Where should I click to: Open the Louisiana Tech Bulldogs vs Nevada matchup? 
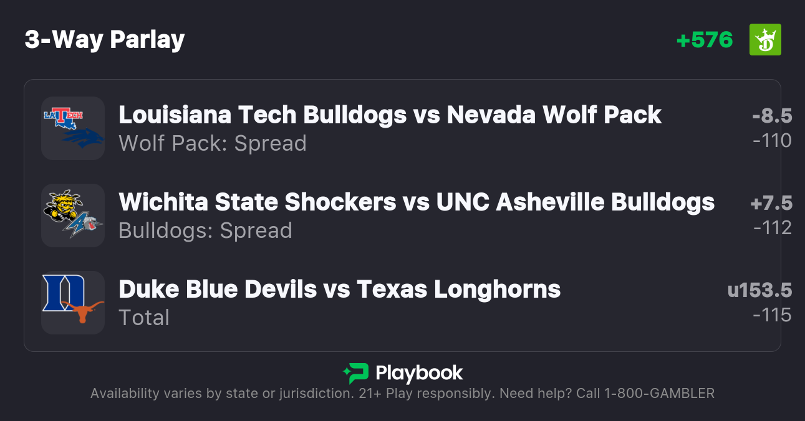pyautogui.click(x=390, y=115)
